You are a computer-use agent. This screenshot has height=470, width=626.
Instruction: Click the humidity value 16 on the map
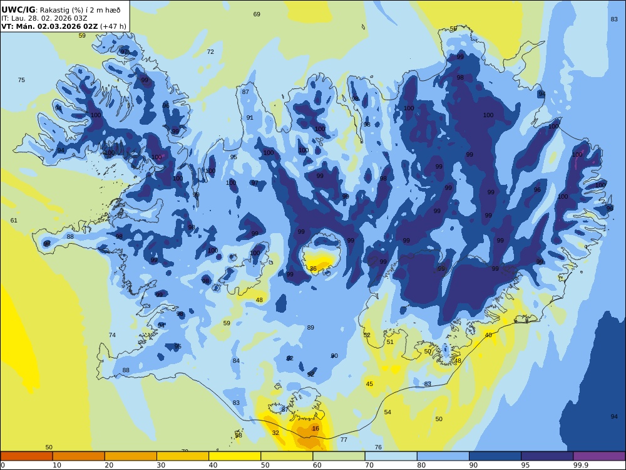(x=316, y=429)
